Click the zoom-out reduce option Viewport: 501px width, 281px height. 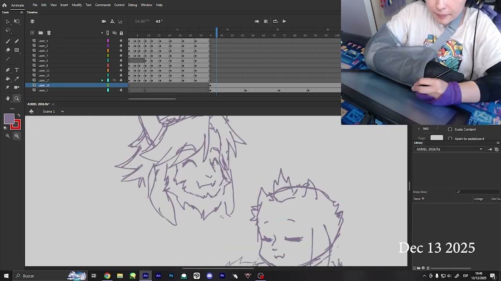pyautogui.click(x=17, y=136)
